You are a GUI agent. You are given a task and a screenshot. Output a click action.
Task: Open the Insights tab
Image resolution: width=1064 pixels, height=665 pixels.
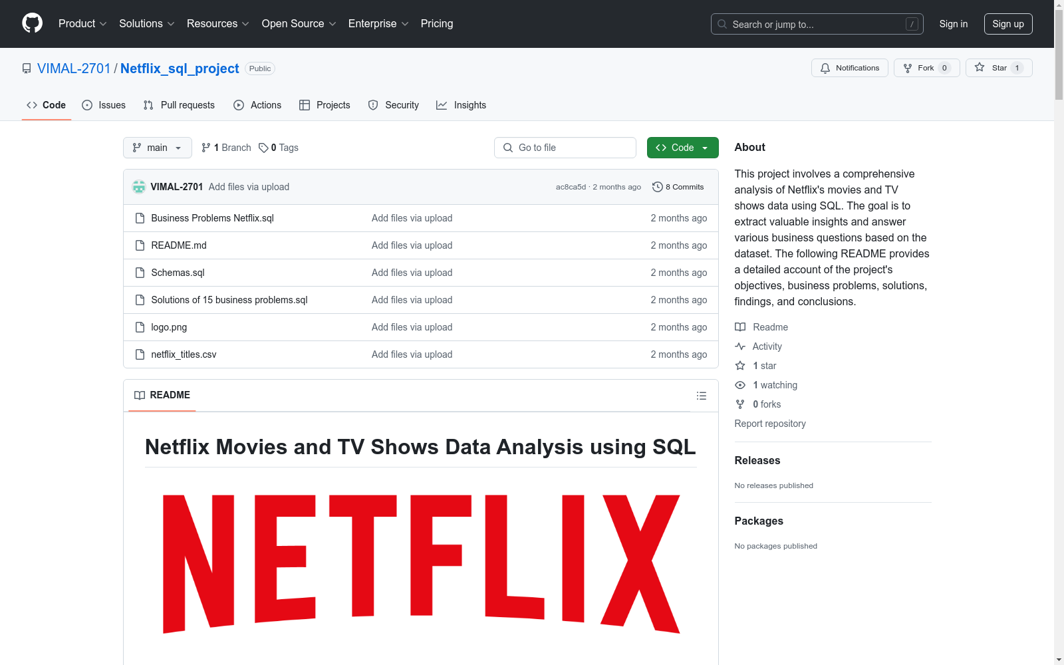462,105
